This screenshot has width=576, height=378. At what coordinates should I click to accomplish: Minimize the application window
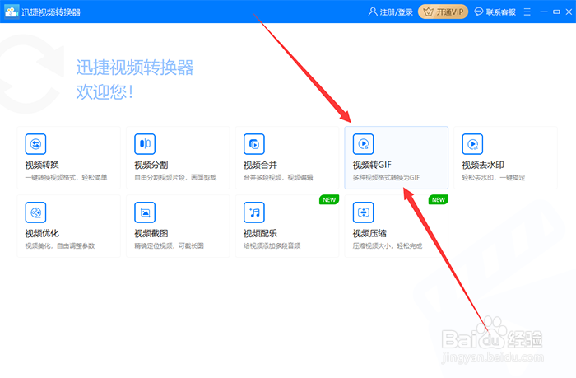544,12
